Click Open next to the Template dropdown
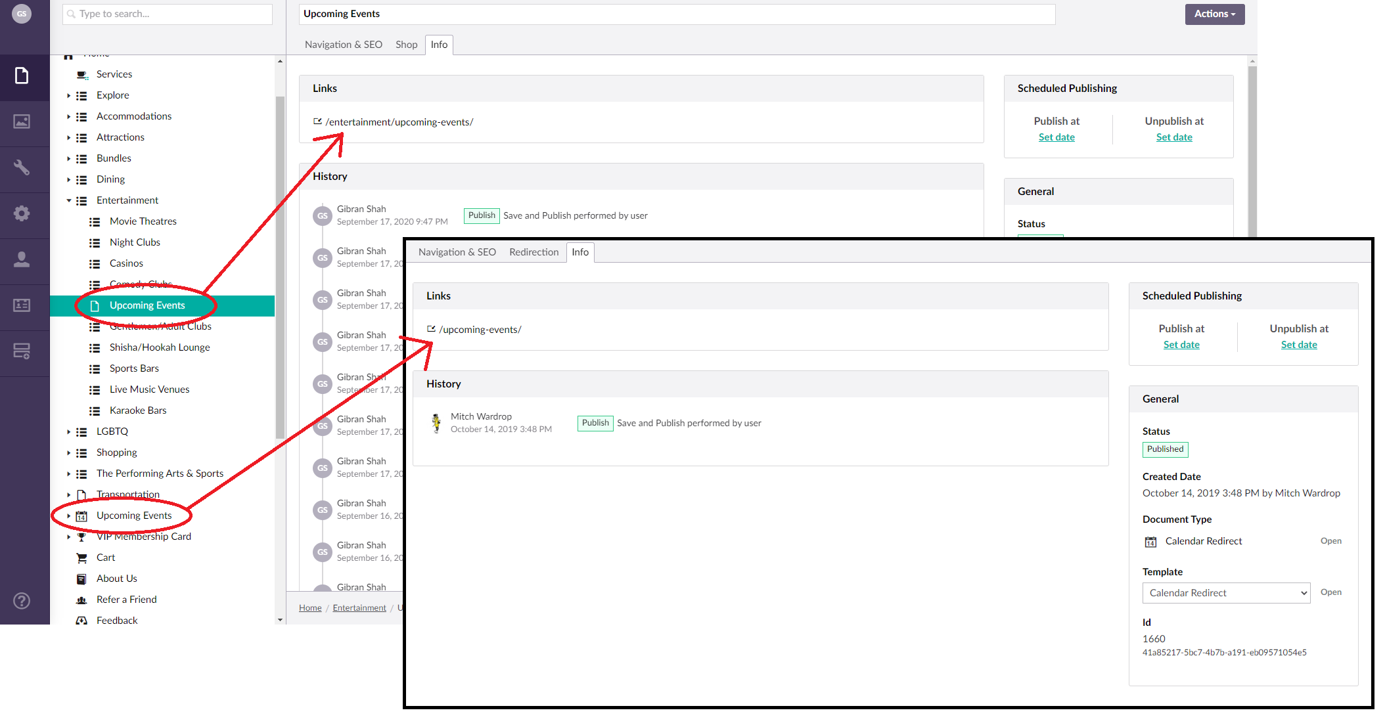1385x725 pixels. (1331, 592)
